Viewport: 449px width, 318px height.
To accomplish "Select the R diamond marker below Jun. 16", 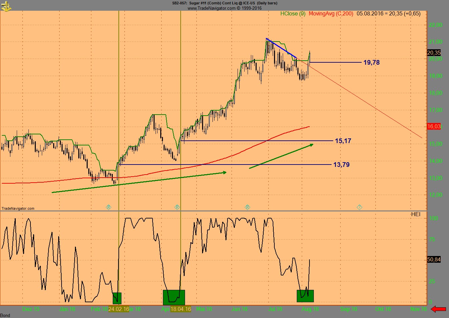I will click(247, 207).
